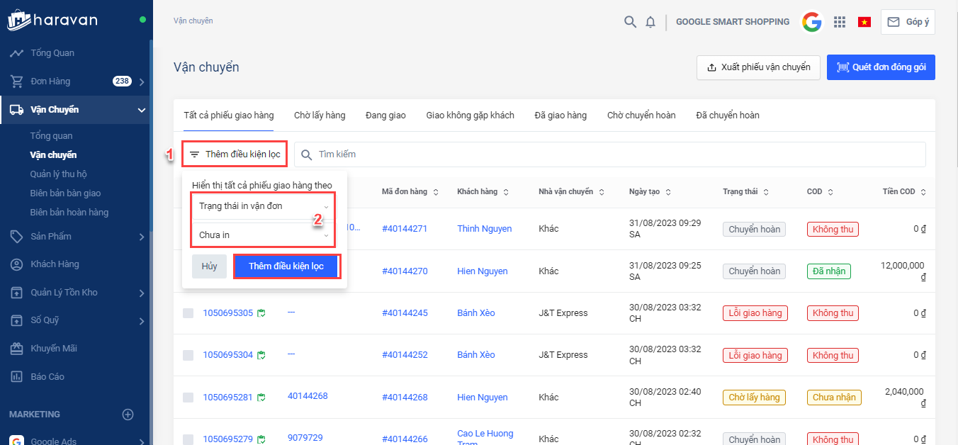Image resolution: width=958 pixels, height=445 pixels.
Task: Tick checkbox for shipment 1050695305
Action: (188, 313)
